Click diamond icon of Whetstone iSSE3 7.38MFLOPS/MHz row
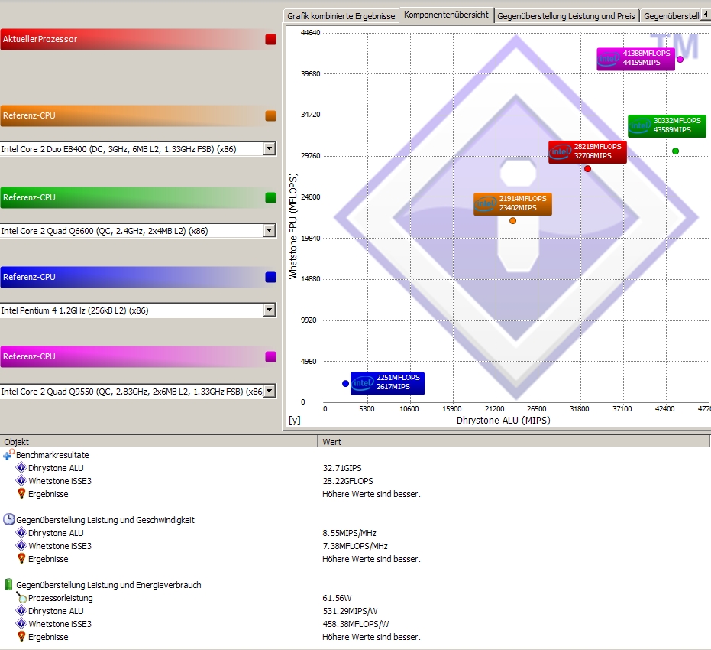This screenshot has width=711, height=650. coord(21,545)
